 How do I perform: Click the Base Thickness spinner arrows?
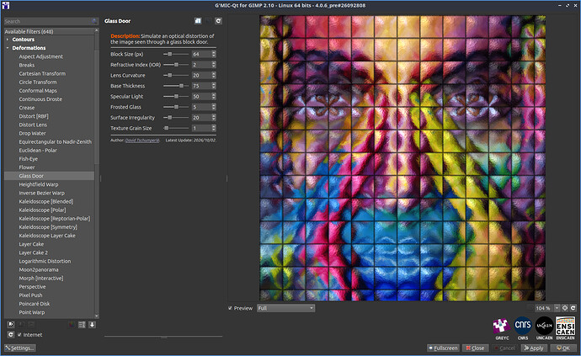pyautogui.click(x=214, y=86)
